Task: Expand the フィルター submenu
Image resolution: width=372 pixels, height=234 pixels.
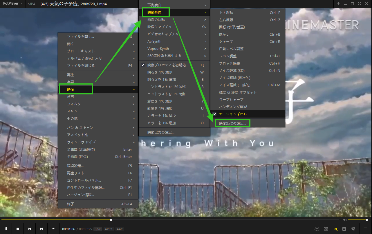Action: click(x=98, y=104)
